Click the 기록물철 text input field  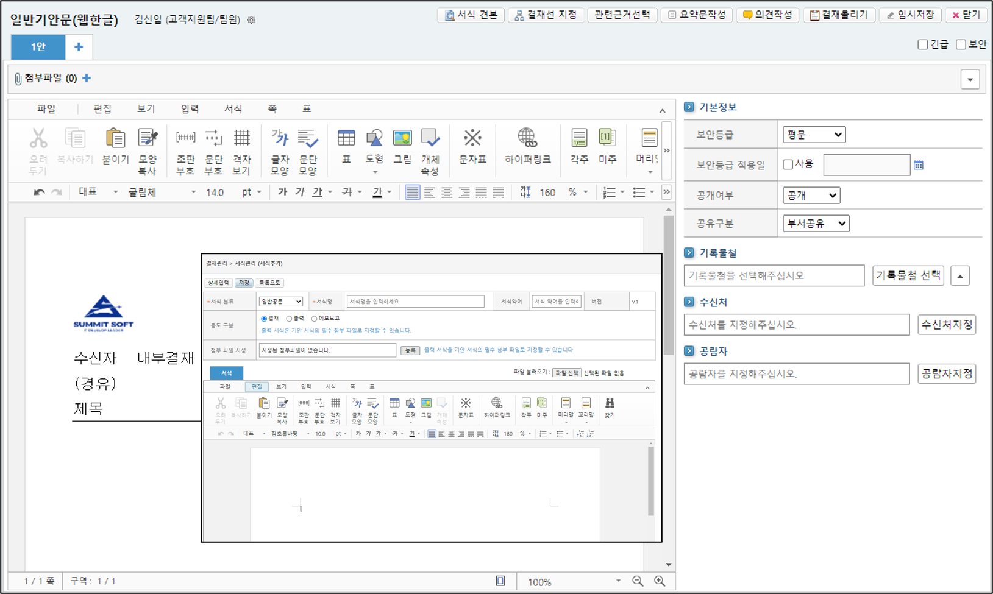point(774,276)
